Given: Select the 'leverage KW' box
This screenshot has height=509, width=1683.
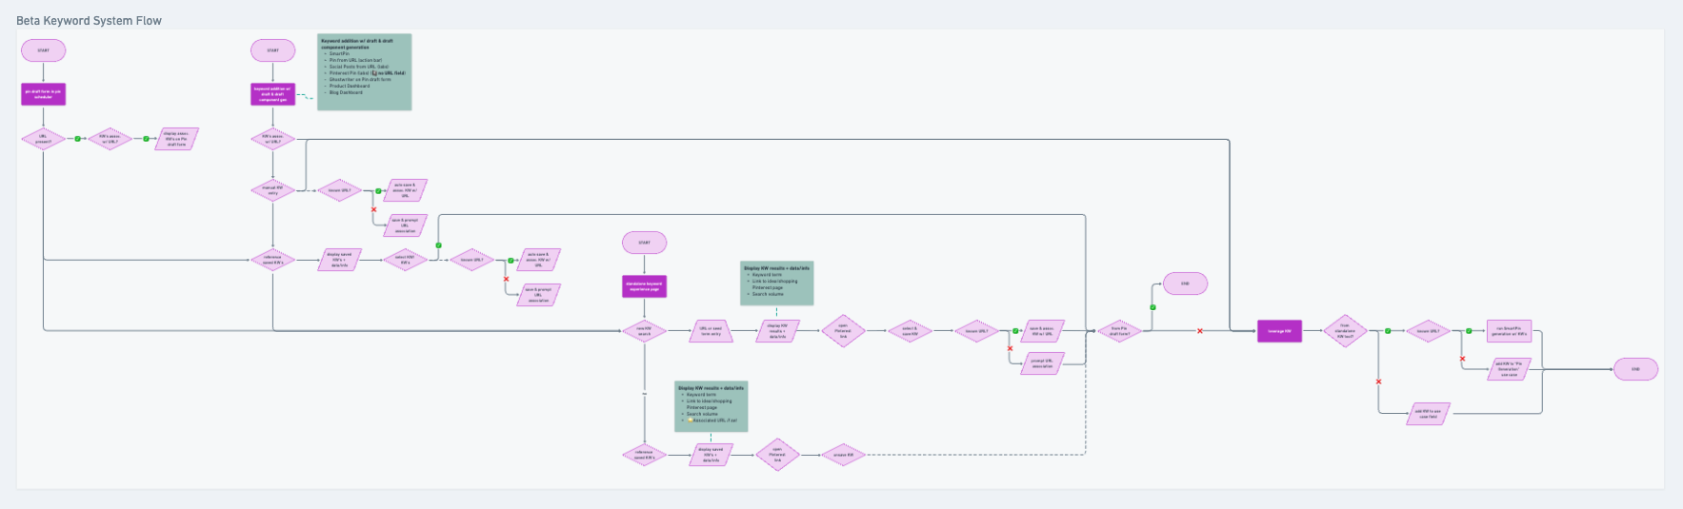Looking at the screenshot, I should point(1279,331).
